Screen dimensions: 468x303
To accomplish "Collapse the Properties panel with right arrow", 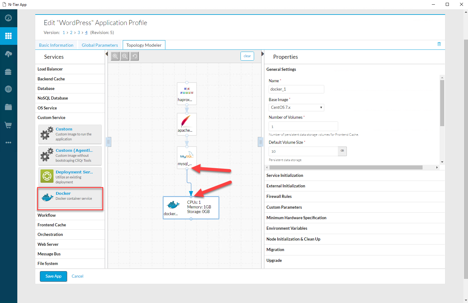I will pos(263,54).
